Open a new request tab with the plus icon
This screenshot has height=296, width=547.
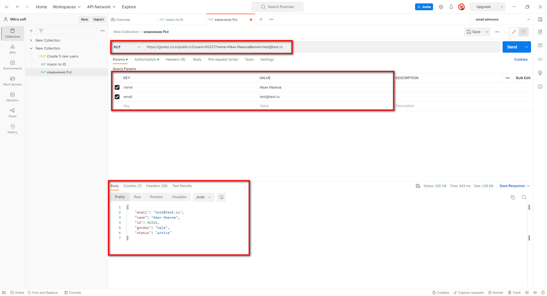(261, 19)
